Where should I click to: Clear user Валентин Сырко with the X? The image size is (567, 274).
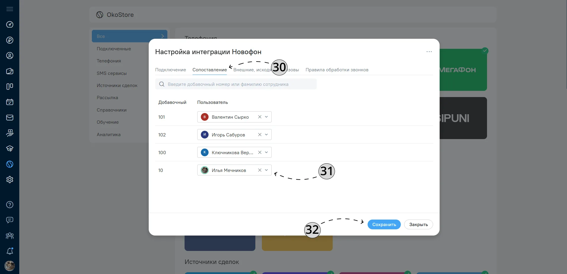(x=260, y=117)
